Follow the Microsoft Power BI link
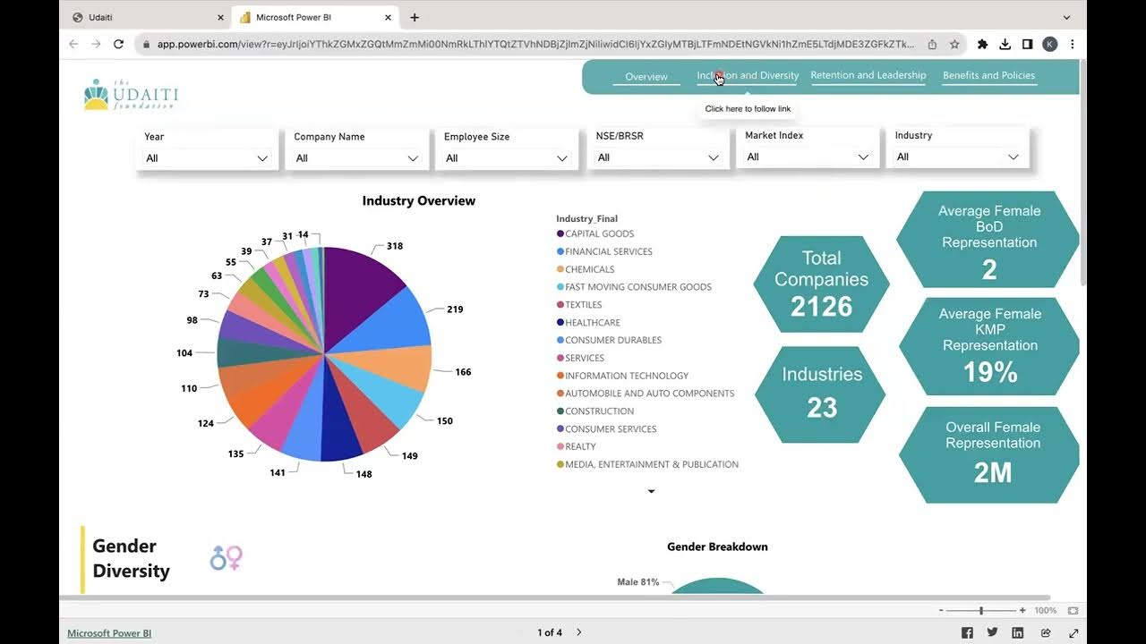This screenshot has height=644, width=1146. [109, 633]
